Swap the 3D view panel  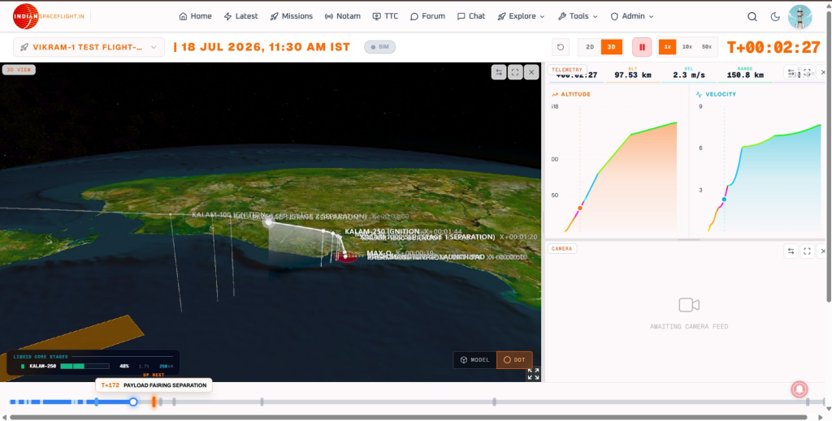[499, 72]
